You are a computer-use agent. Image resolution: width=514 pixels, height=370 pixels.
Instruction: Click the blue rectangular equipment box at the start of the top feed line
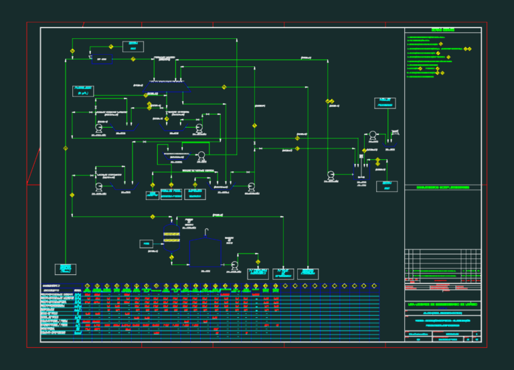pos(102,60)
